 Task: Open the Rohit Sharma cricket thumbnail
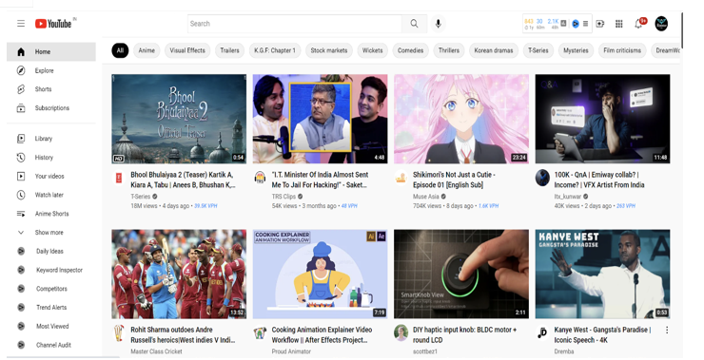[179, 274]
